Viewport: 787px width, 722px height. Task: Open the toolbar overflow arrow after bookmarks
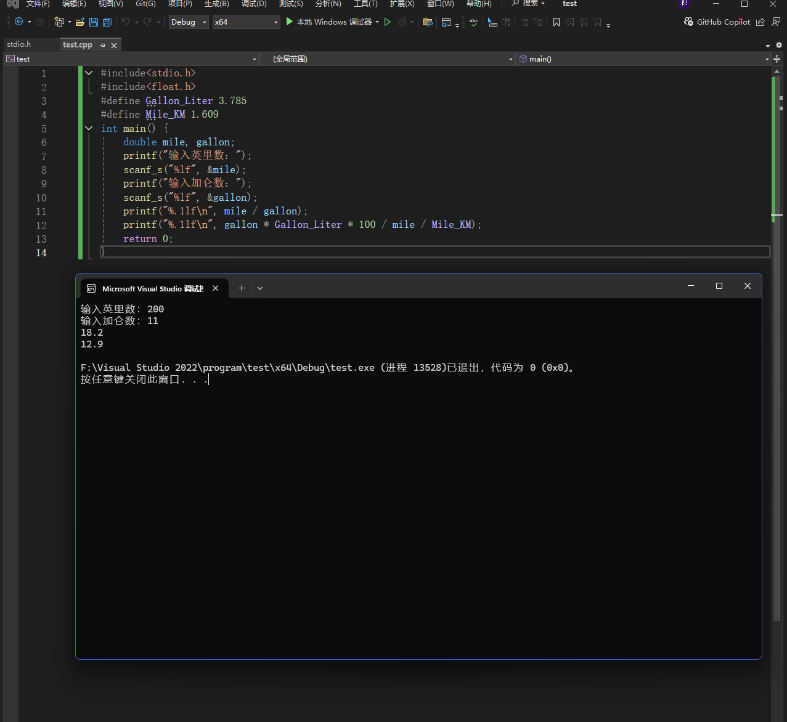coord(608,25)
